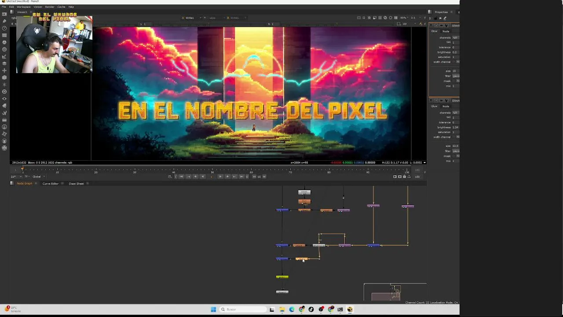Switch to the Viewer1 tab
Screen dimensions: 563x317
tap(22, 12)
